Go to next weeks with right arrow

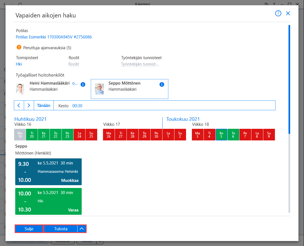click(x=29, y=106)
